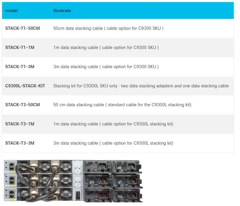
Task: Click the "illustrate" column header
Action: pyautogui.click(x=62, y=10)
